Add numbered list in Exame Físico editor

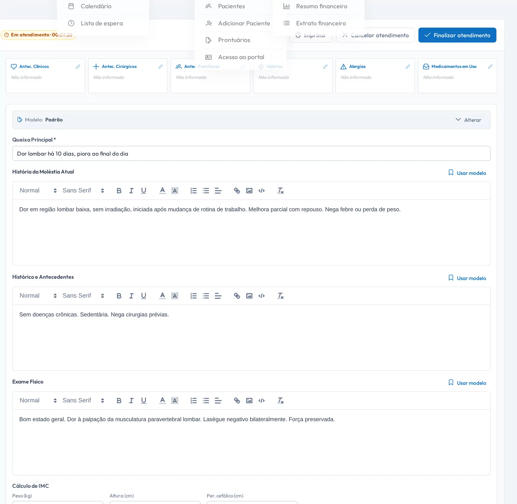[x=194, y=401]
